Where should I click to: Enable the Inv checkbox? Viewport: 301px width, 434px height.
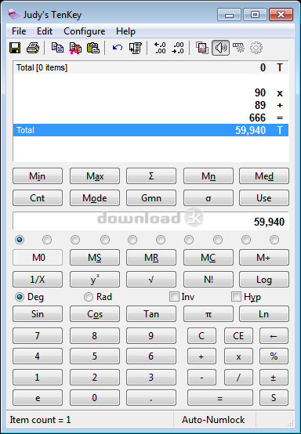[x=174, y=297]
